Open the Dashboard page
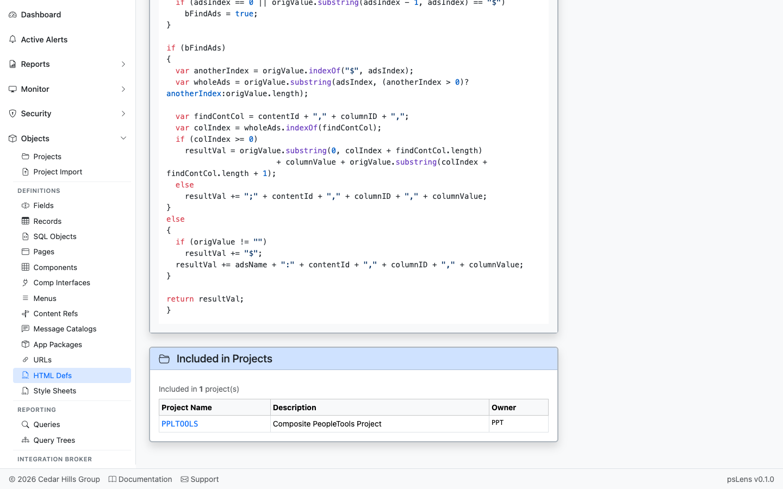This screenshot has width=783, height=489. pos(41,15)
